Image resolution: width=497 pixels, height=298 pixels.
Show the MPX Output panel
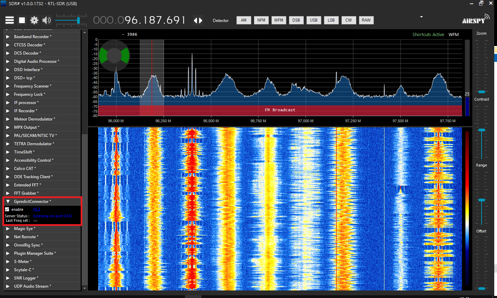42,127
